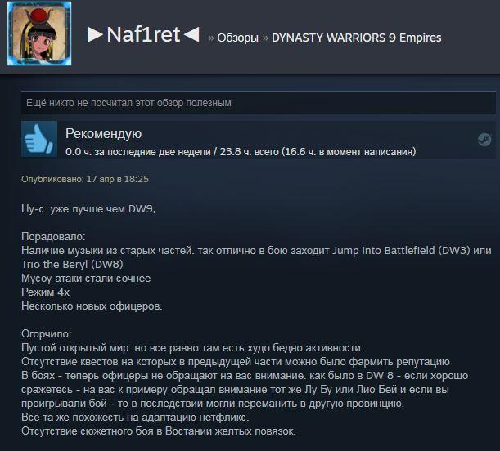Click the Jump into Battlefield (DW3) text
Image resolution: width=500 pixels, height=451 pixels.
coord(402,251)
